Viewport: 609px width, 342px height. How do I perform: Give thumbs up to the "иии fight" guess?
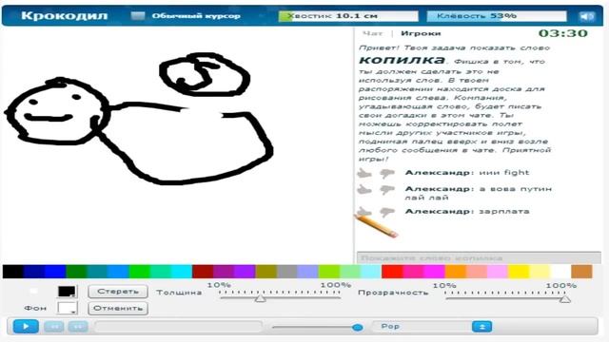364,173
